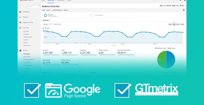Click the Select a metric link
The height and width of the screenshot is (105, 204).
(57, 24)
